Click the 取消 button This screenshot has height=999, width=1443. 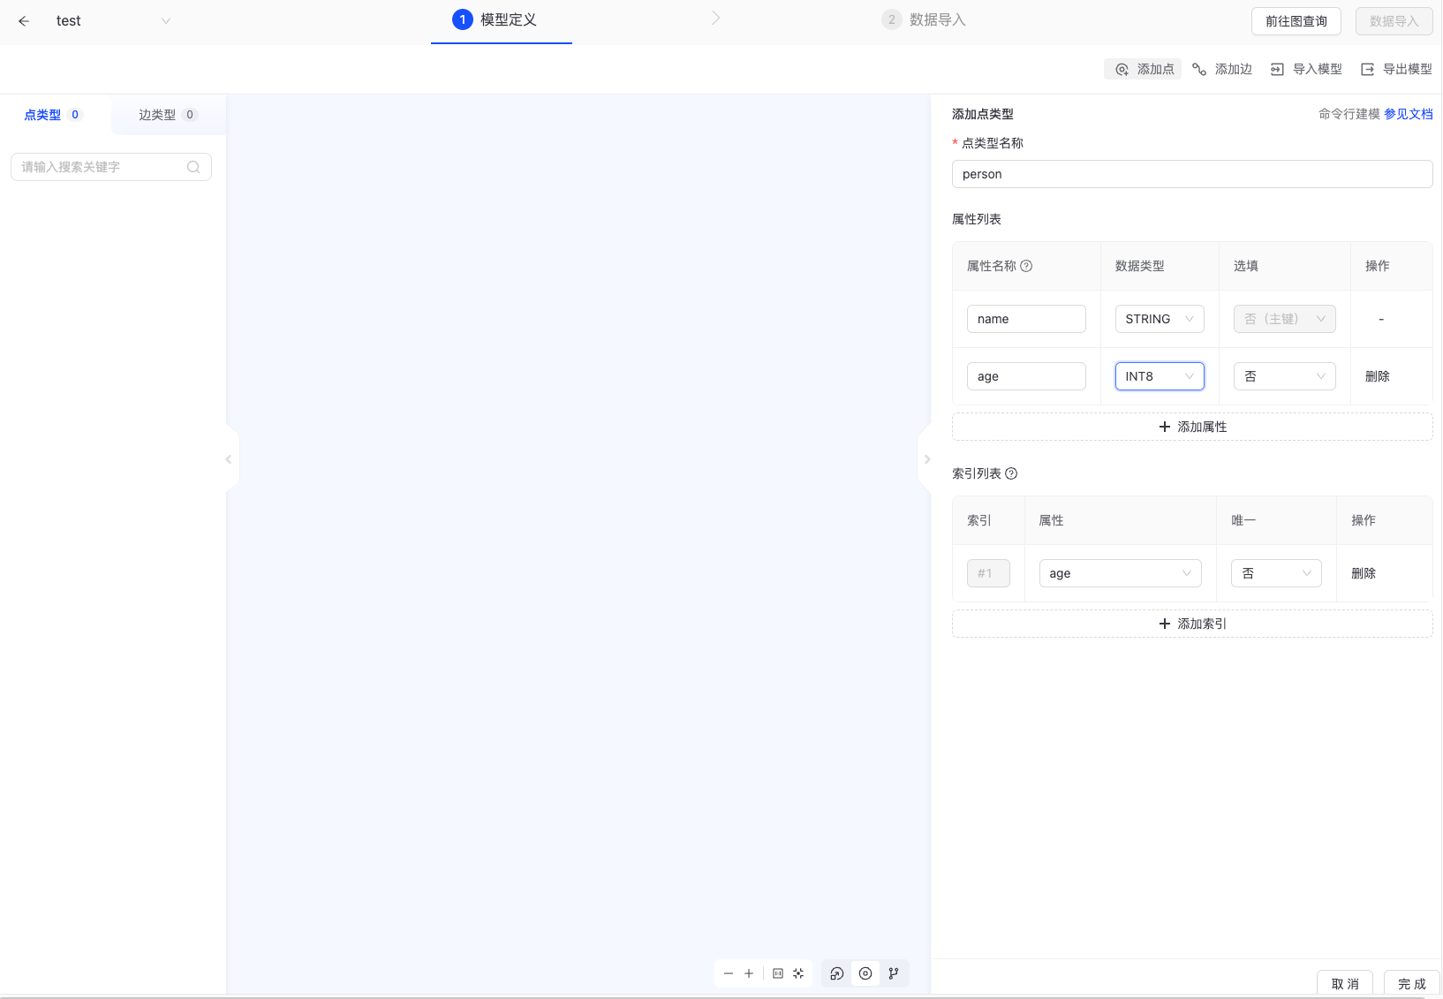click(1345, 983)
